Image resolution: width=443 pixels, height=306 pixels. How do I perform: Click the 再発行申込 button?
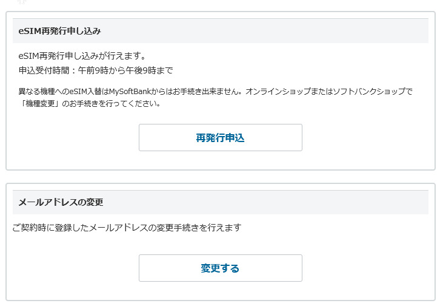point(220,138)
